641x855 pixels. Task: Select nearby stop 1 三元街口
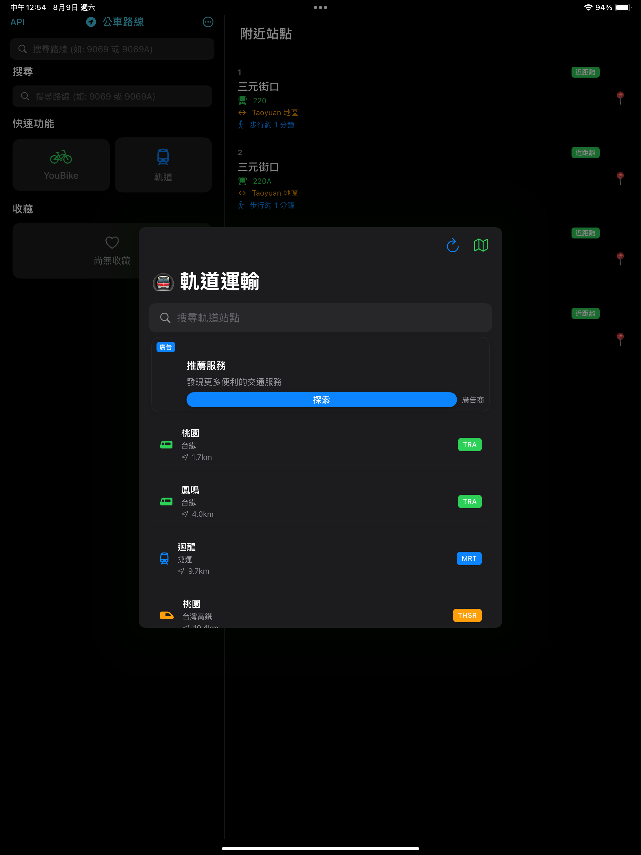[x=432, y=99]
